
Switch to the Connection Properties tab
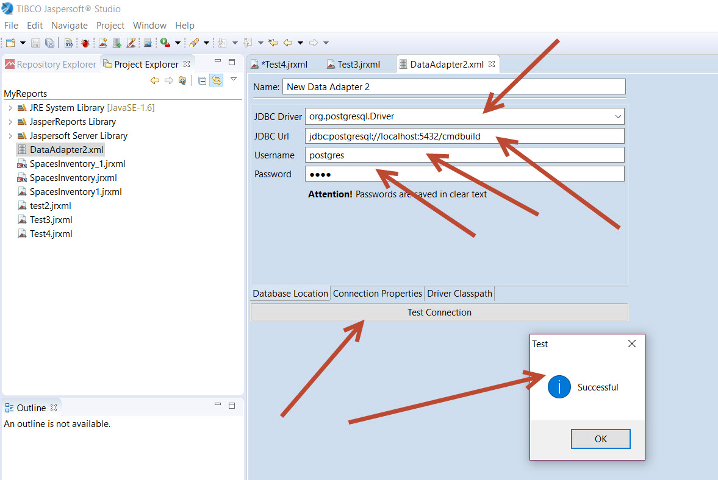tap(377, 294)
